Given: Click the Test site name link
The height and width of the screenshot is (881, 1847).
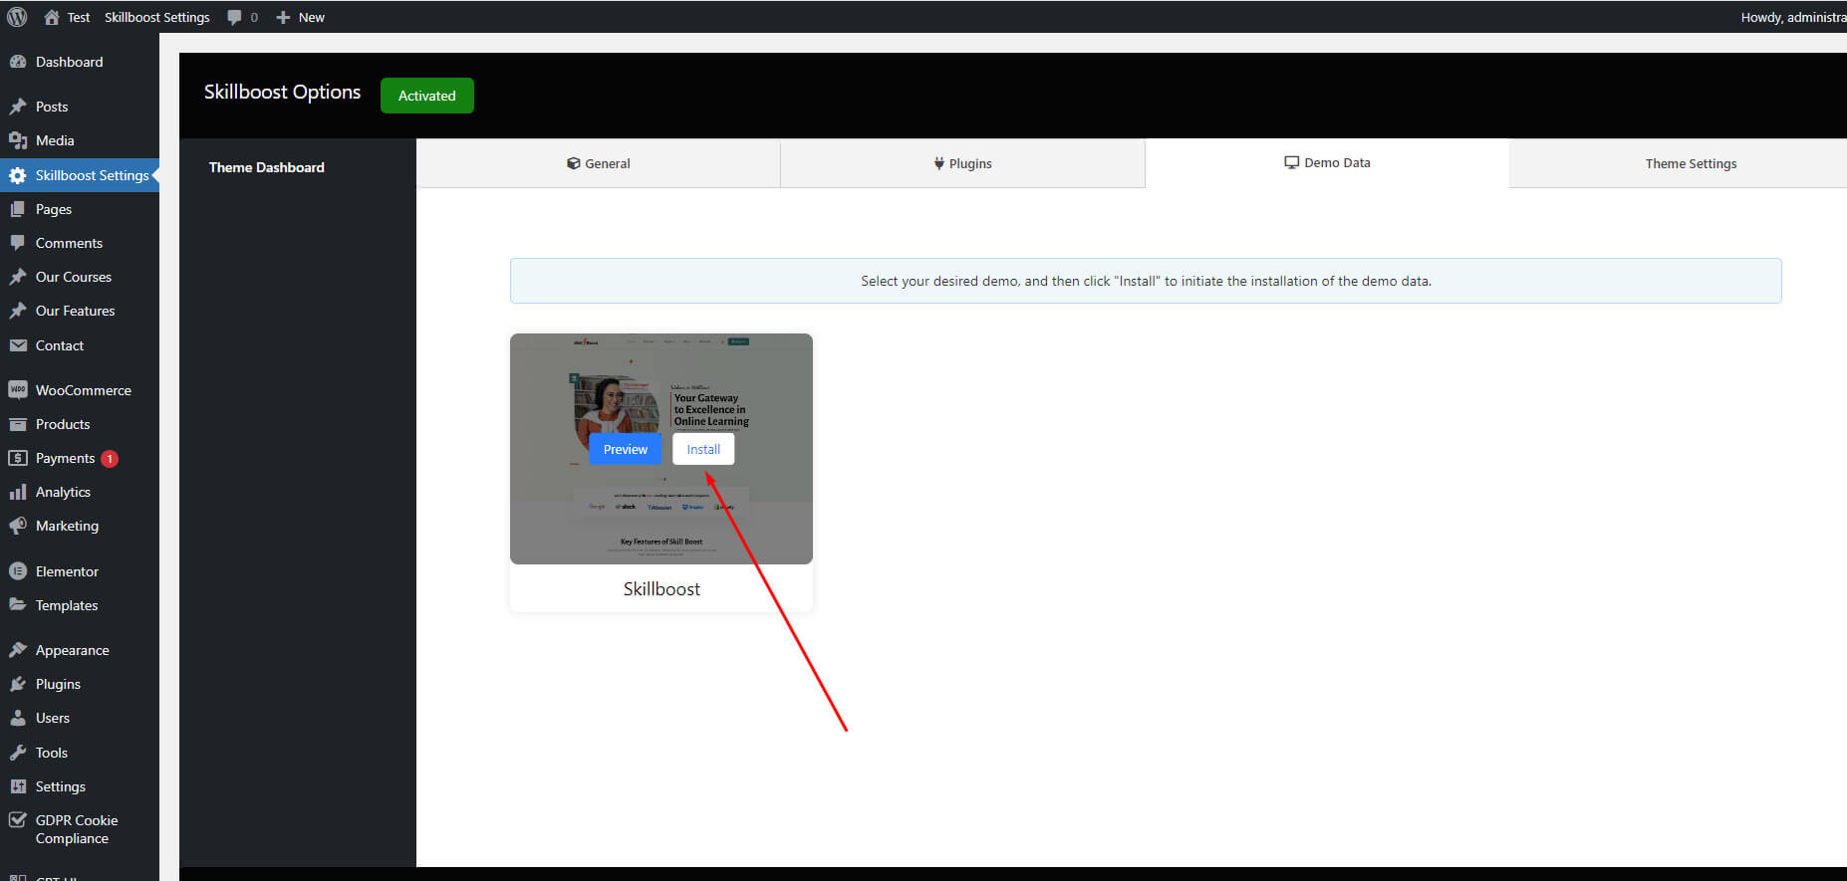Looking at the screenshot, I should 79,17.
